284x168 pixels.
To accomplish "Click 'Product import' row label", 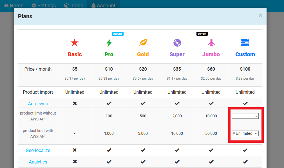I will click(x=38, y=92).
